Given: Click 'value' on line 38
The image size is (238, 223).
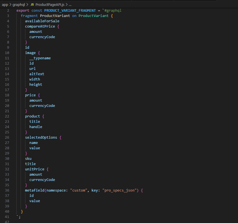Looking at the screenshot, I should click(35, 201).
